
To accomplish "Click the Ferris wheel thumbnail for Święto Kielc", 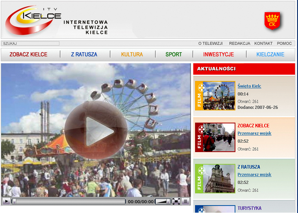I will (x=219, y=95).
